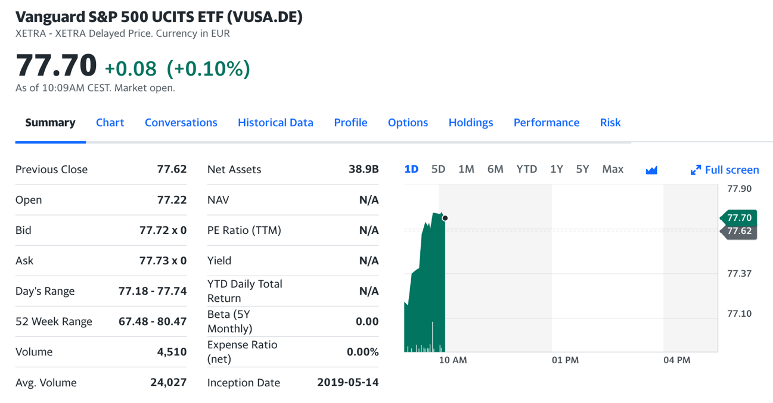Change chart range to 5Y
This screenshot has height=403, width=773.
click(x=582, y=169)
